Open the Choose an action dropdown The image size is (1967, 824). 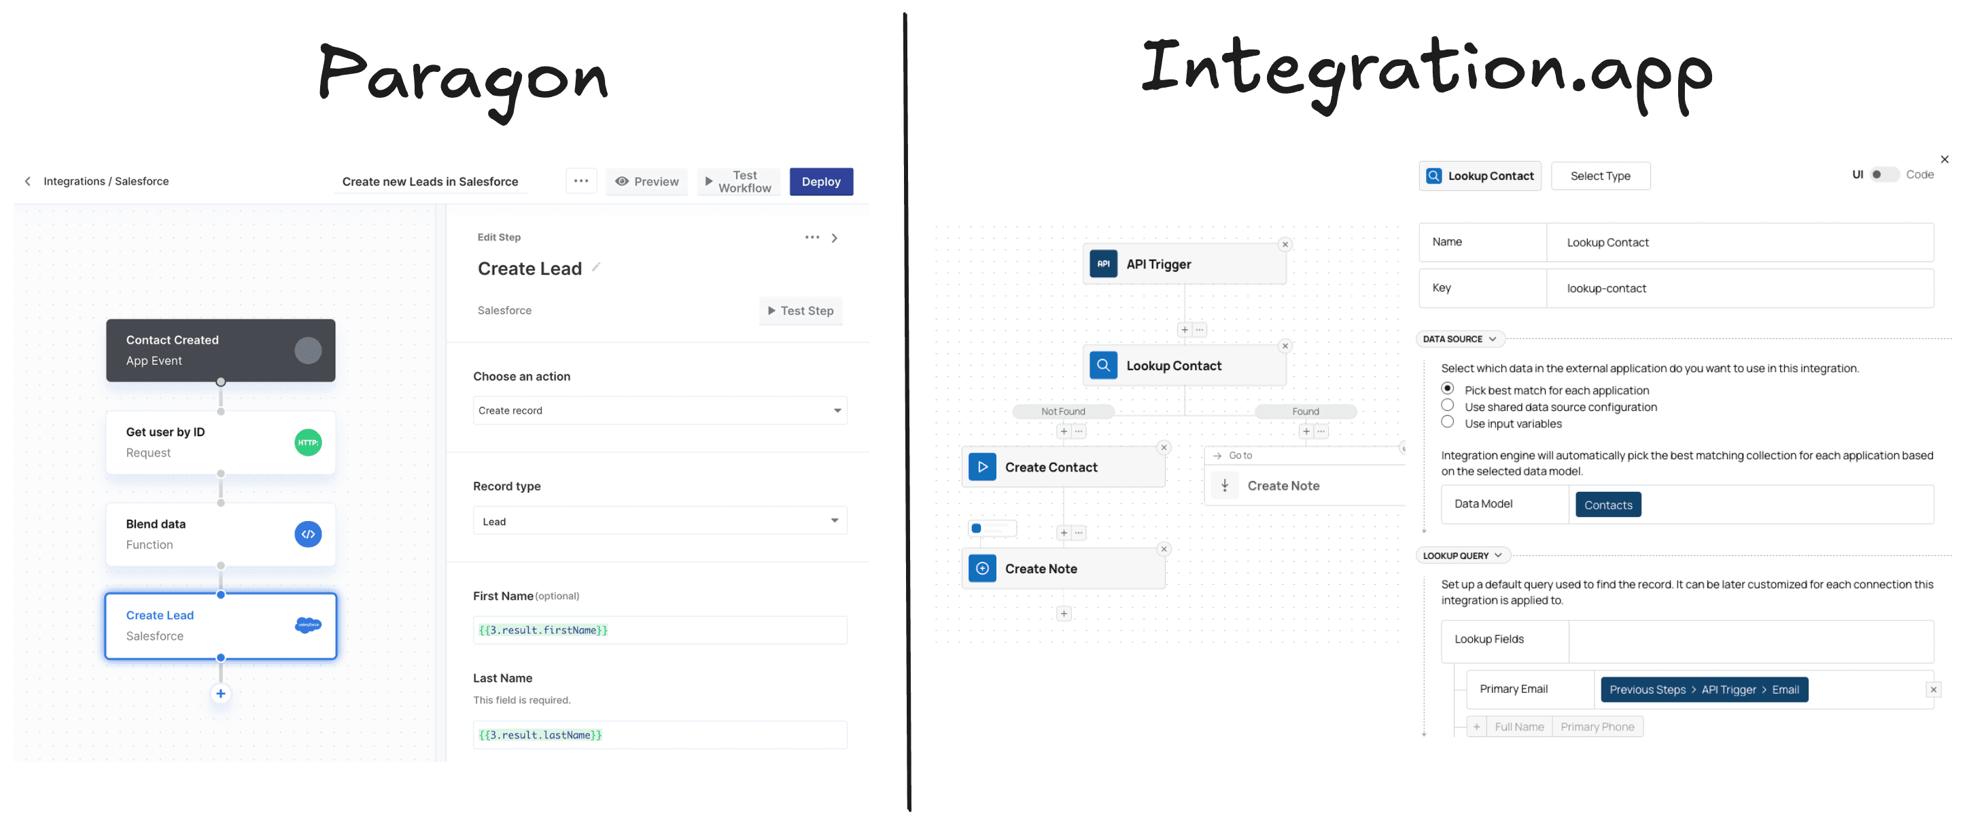(x=659, y=410)
